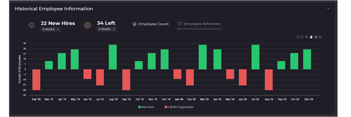Screen dimensions: 351x117
Task: Select the Employee Retention tab
Action: pyautogui.click(x=199, y=24)
